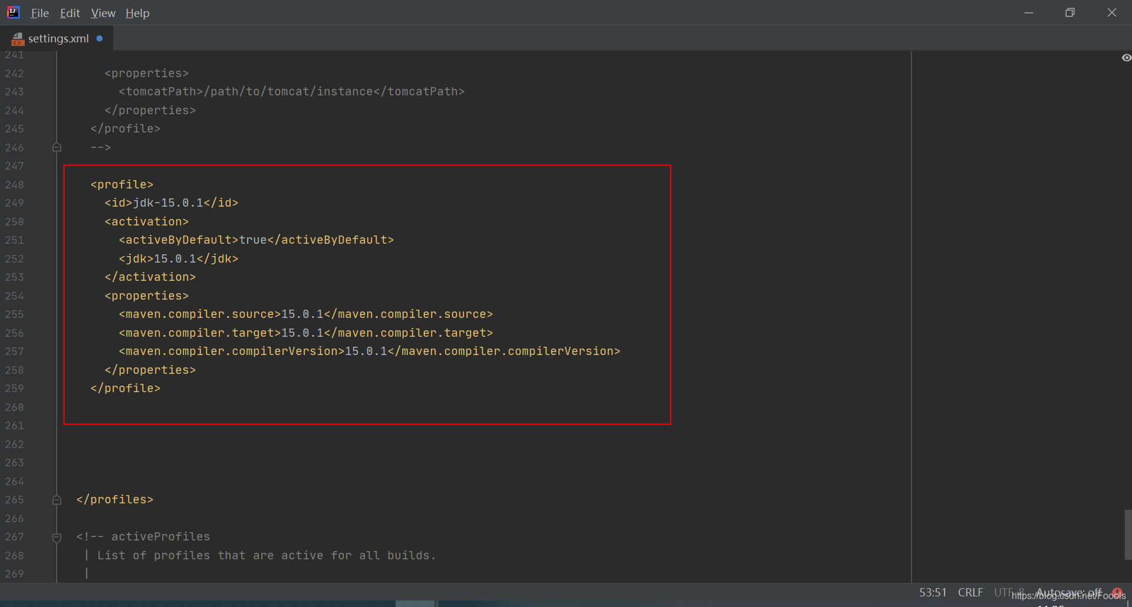
Task: Click the closing profiles tag on line 265
Action: click(x=115, y=500)
